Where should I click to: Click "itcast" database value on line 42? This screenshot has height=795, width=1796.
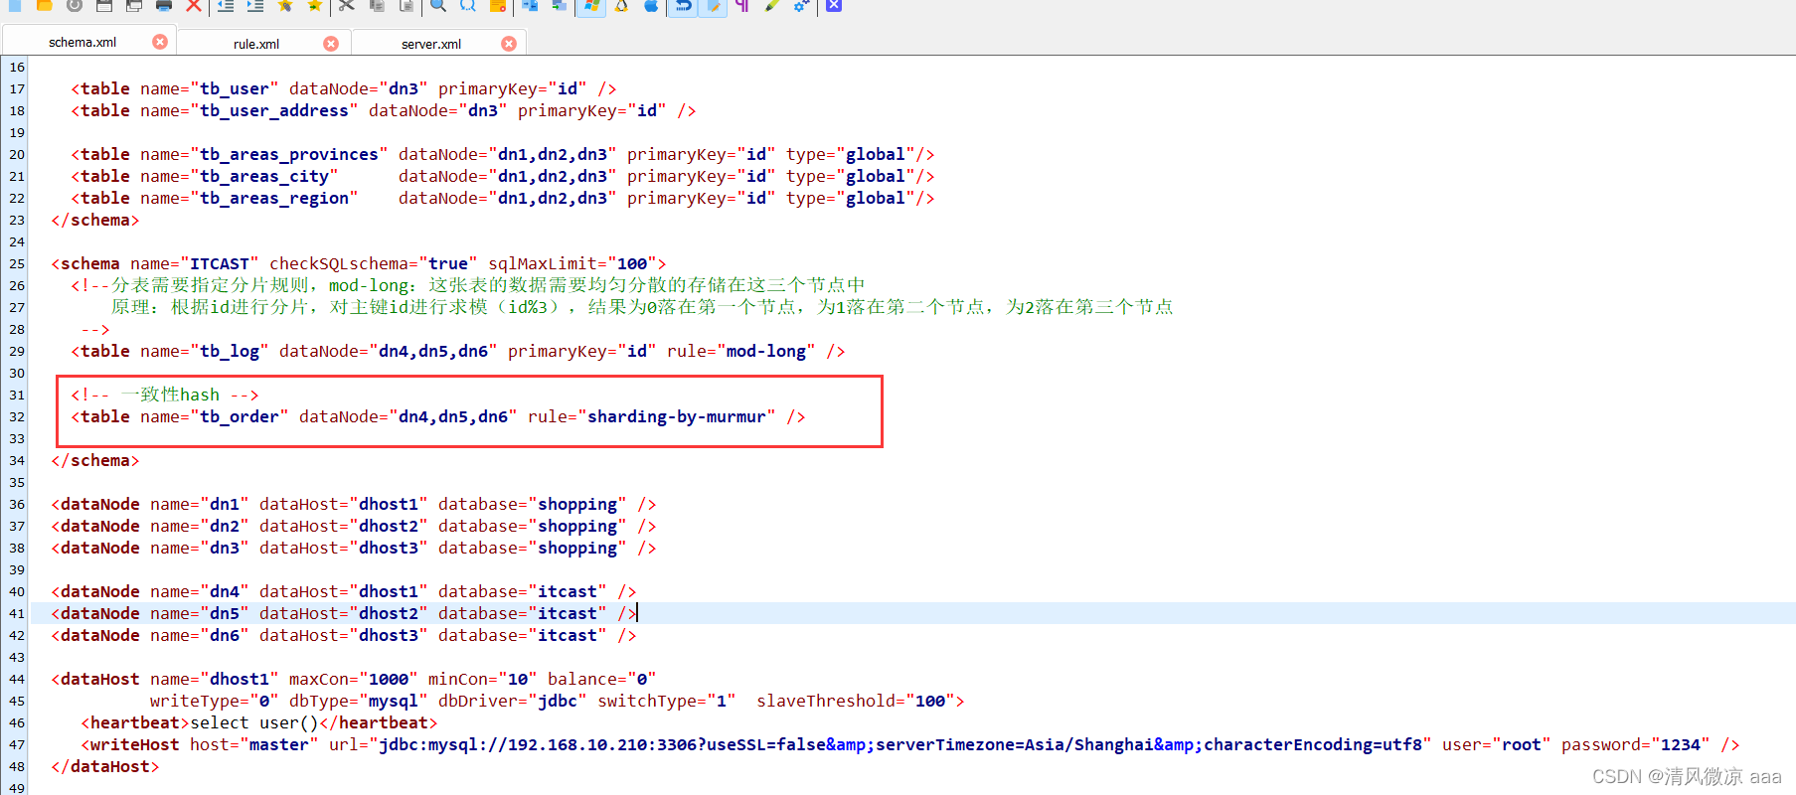point(568,636)
